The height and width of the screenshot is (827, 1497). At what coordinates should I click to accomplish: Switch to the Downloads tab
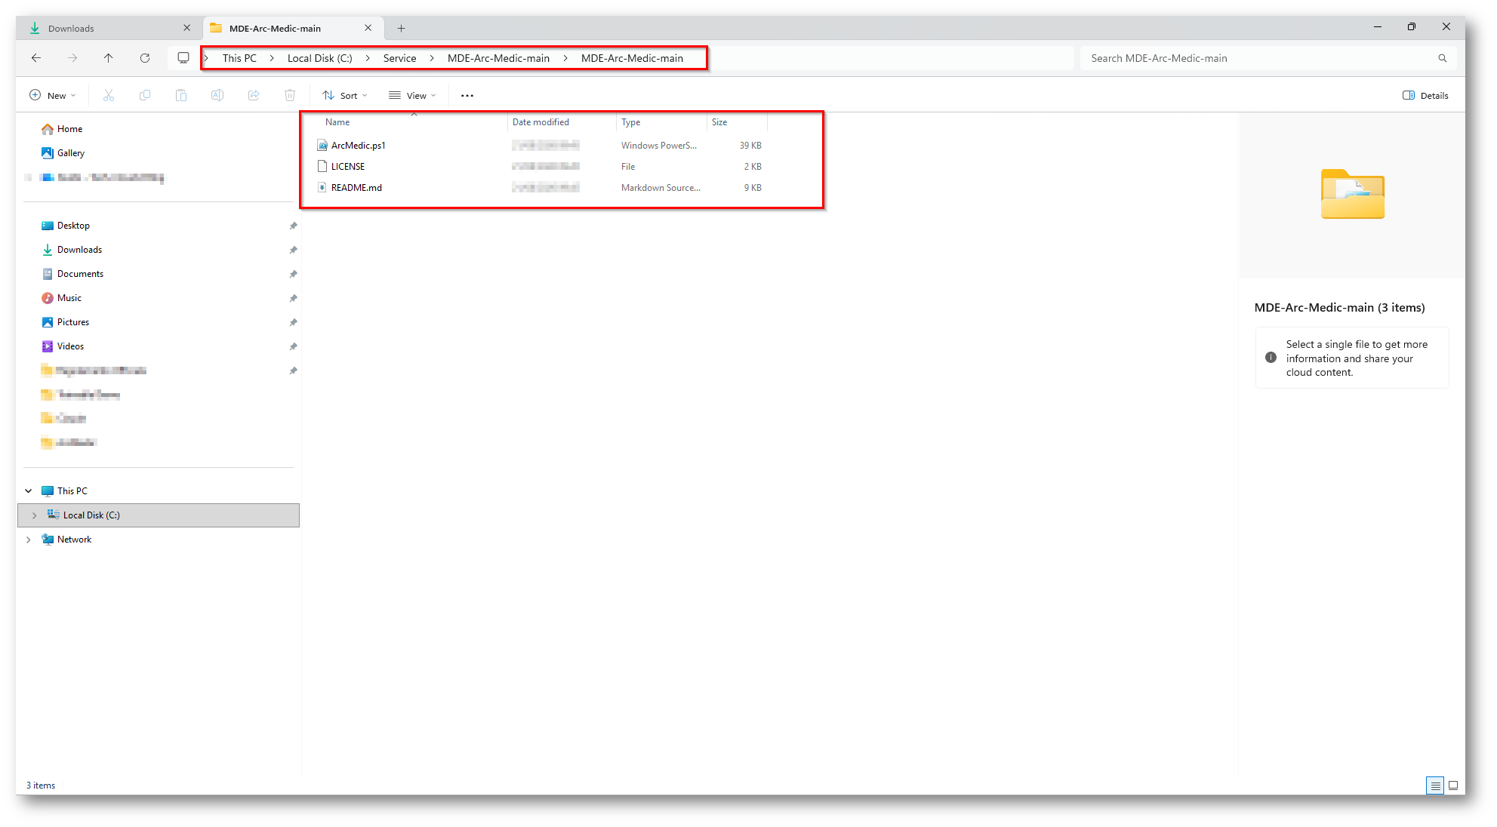pyautogui.click(x=109, y=28)
